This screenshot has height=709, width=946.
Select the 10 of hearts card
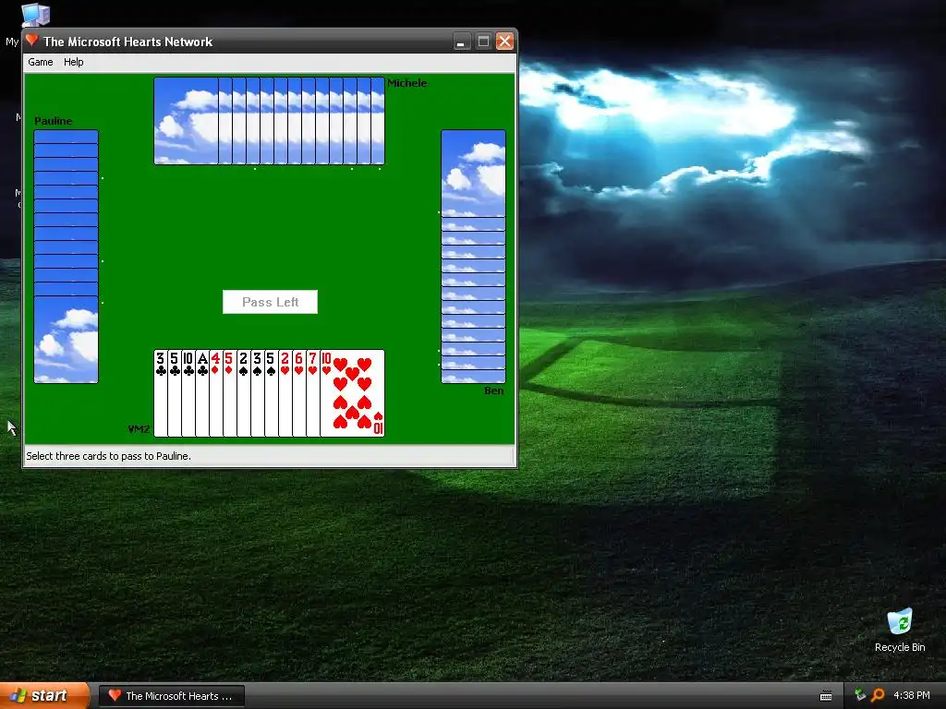pos(352,393)
